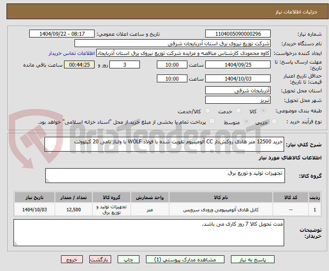Click row number 1 in goods table
329x271 pixels.
tap(315, 210)
